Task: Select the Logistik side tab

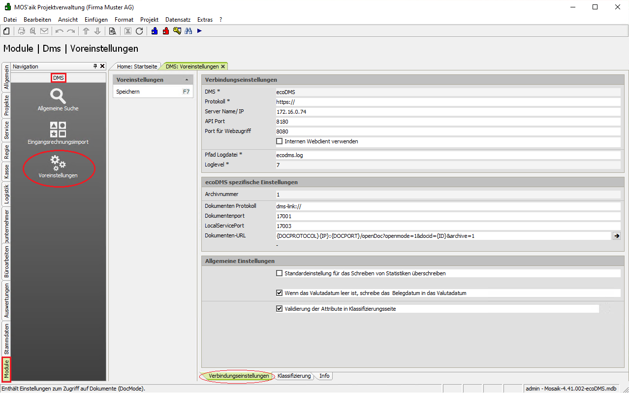Action: click(6, 194)
